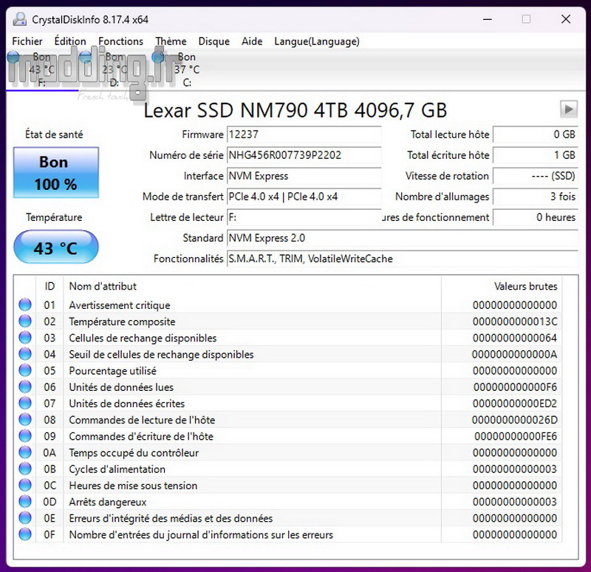
Task: Click the Fonctionnalités field with S.M.A.R.T., TRIM
Action: coord(402,259)
